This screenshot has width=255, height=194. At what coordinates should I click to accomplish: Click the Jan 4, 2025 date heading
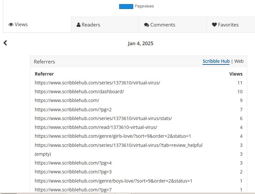coord(141,44)
